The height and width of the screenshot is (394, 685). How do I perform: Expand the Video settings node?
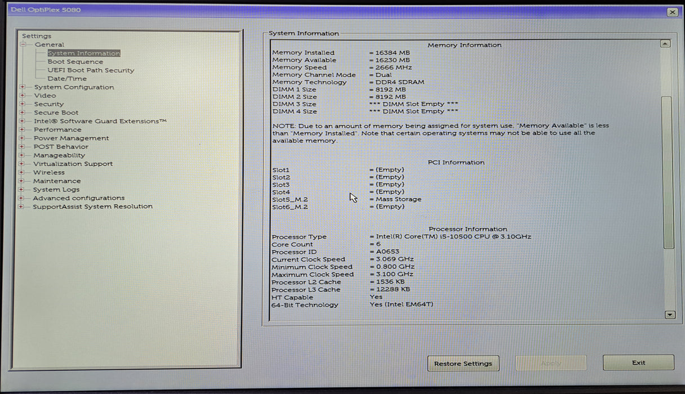[23, 96]
